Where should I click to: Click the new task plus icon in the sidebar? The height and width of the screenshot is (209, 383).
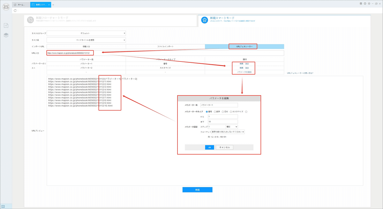[x=6, y=25]
